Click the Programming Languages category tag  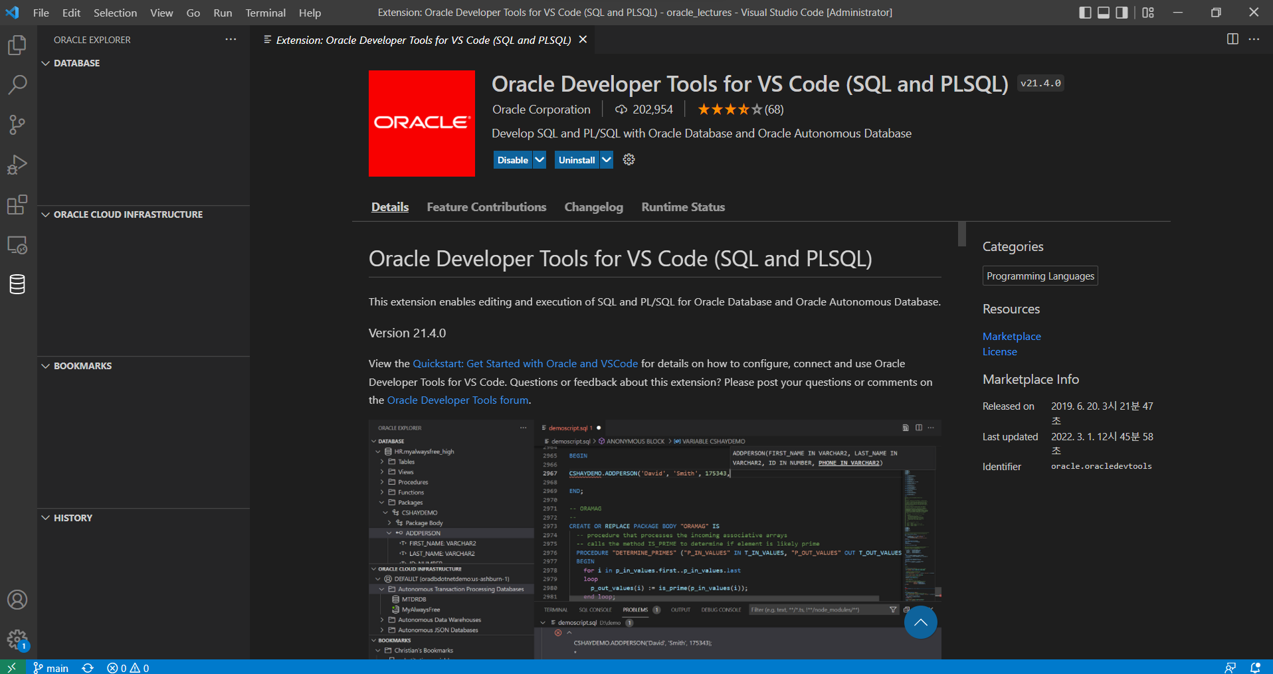(x=1040, y=276)
